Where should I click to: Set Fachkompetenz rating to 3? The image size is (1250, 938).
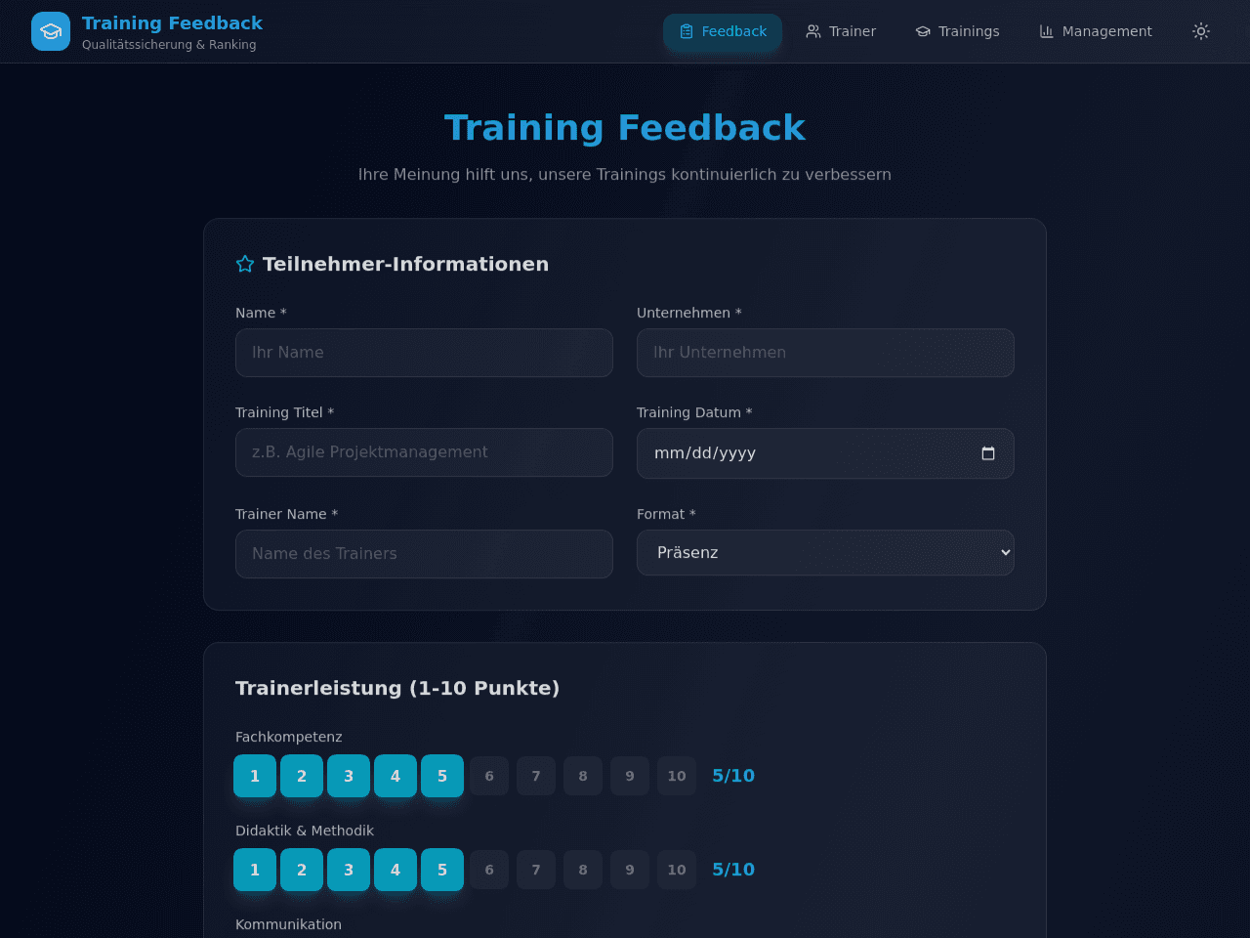point(349,776)
